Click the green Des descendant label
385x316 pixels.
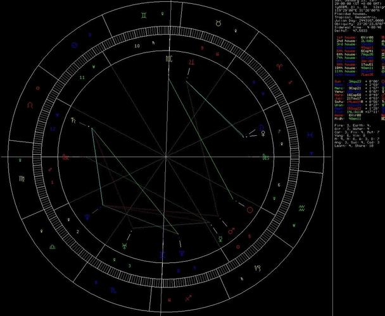tap(266, 157)
